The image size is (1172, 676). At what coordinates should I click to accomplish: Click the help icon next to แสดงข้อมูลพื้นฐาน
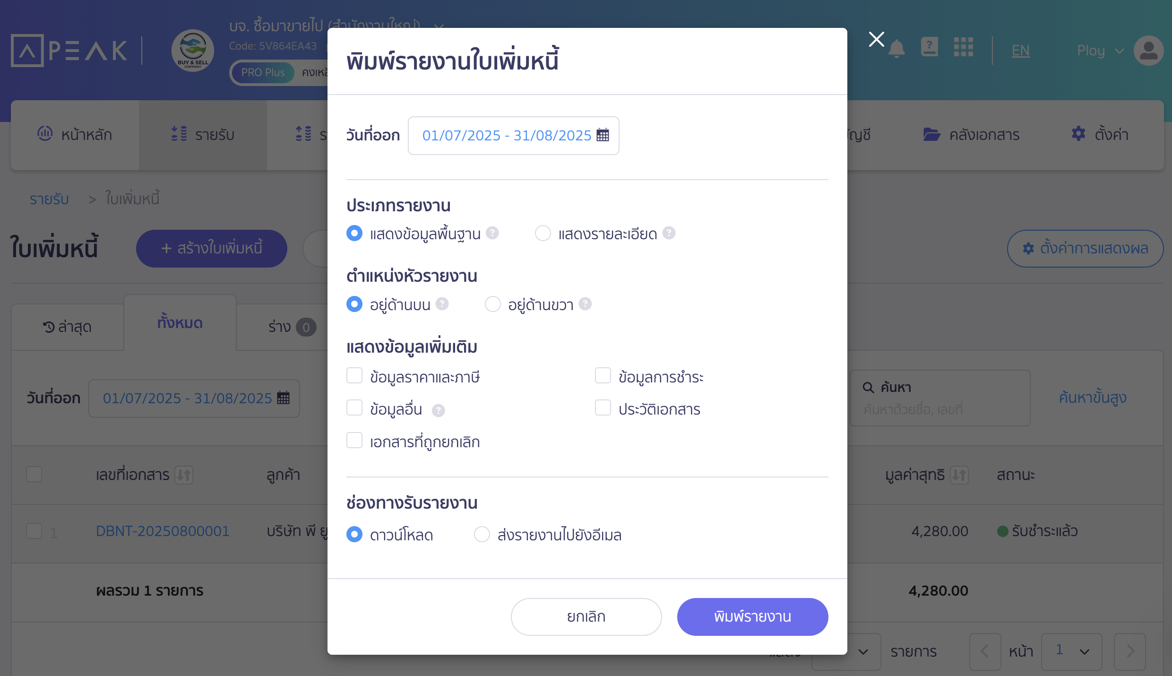[x=492, y=233]
